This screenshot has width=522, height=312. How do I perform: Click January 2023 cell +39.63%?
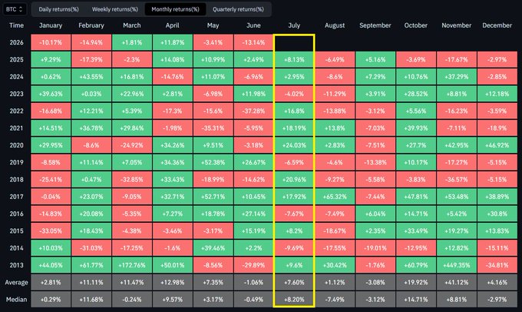pos(51,94)
